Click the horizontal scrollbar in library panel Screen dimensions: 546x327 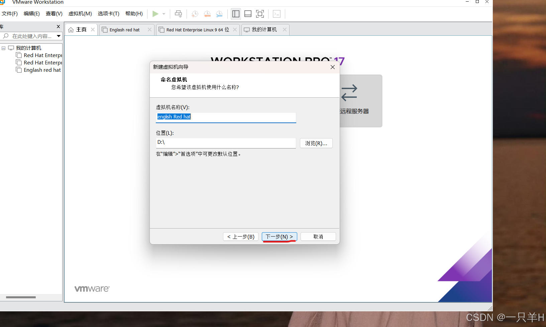21,297
